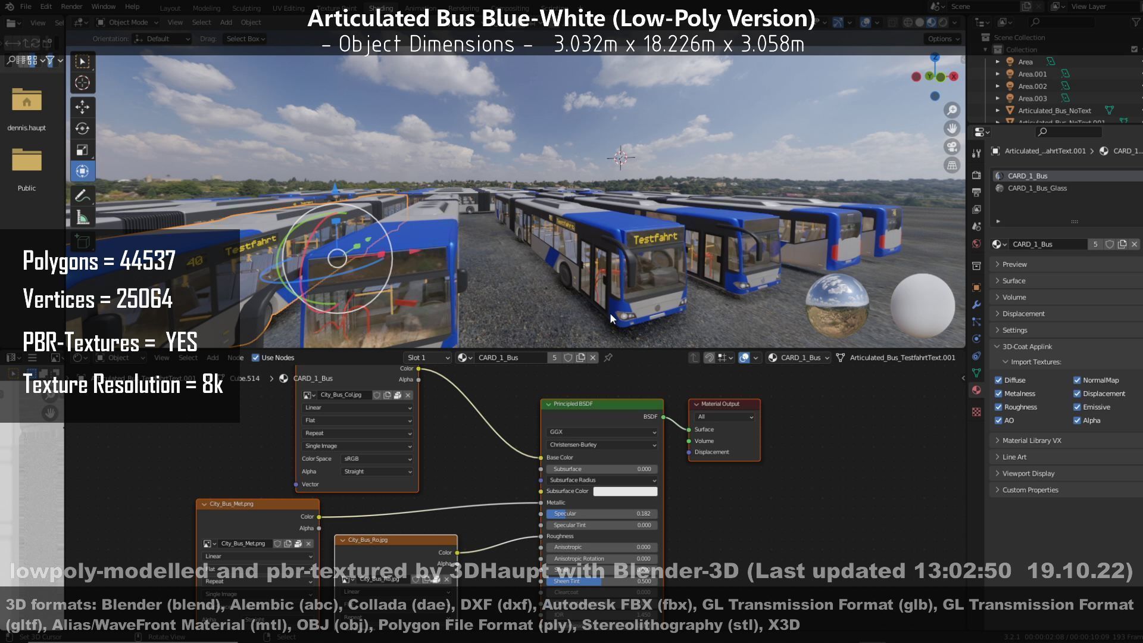
Task: Open the File menu
Action: pos(26,7)
